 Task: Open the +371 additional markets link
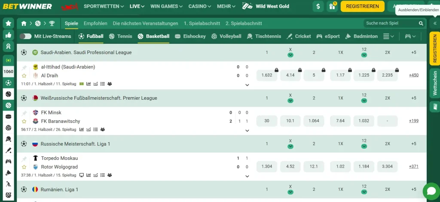click(414, 166)
